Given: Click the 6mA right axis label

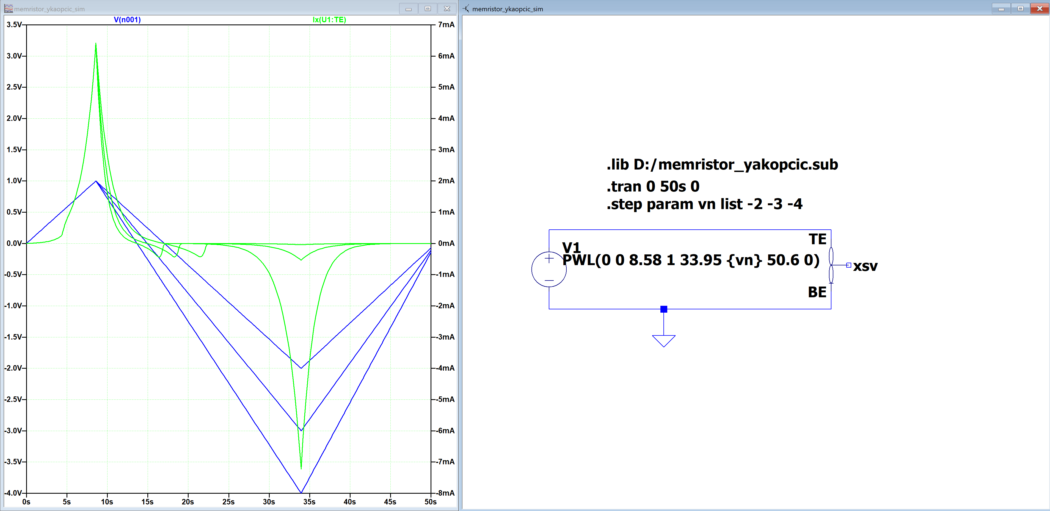Looking at the screenshot, I should (446, 56).
